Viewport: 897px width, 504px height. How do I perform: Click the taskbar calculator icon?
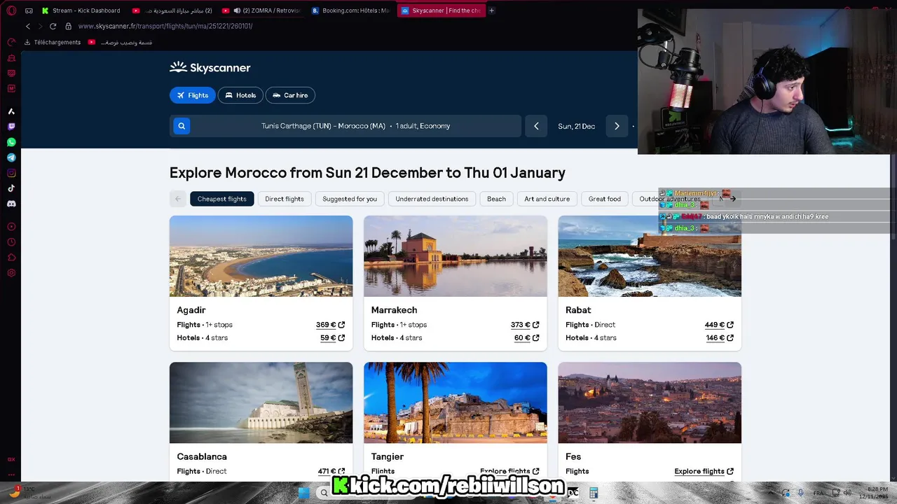tap(594, 493)
